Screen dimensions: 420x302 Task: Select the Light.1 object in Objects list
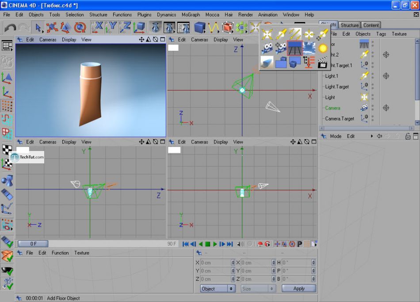click(x=332, y=76)
